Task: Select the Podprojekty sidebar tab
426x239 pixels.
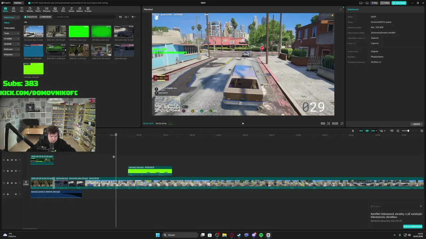Action: click(9, 28)
